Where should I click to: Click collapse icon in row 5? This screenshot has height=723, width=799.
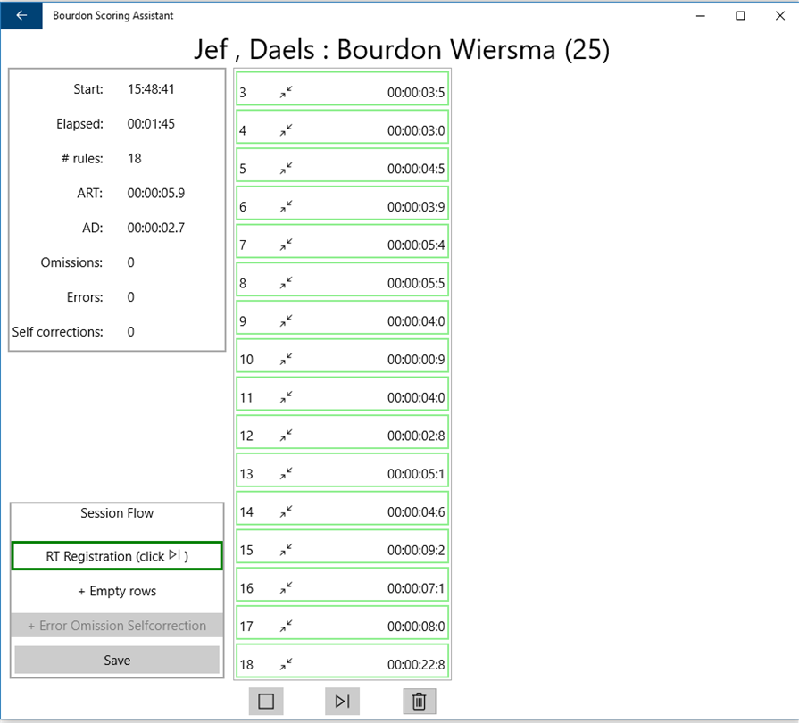(x=286, y=169)
